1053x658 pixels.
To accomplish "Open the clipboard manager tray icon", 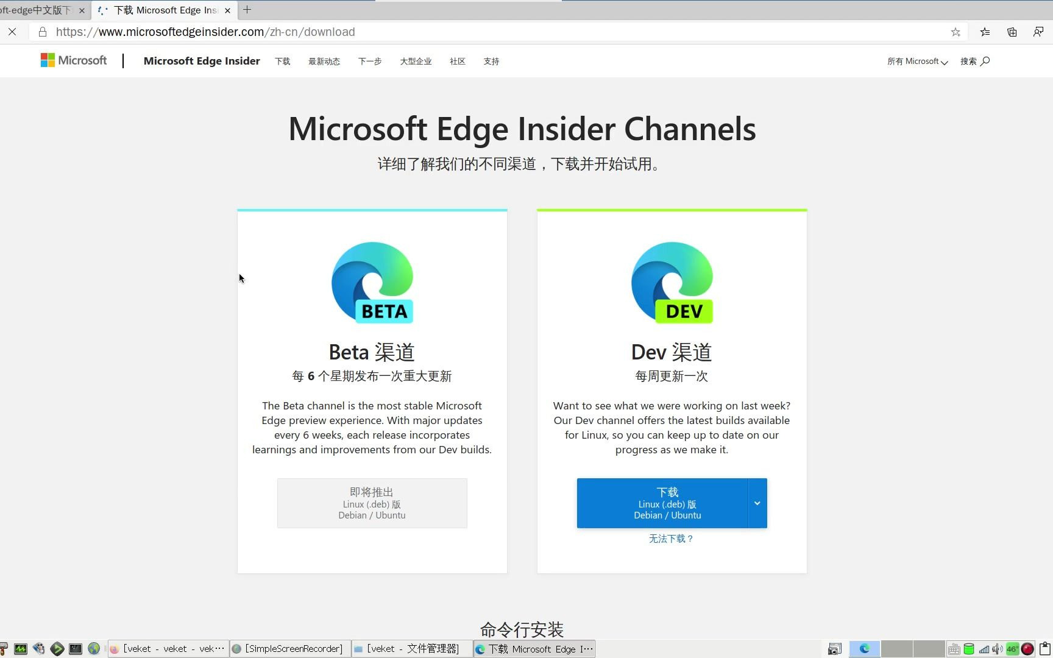I will [1044, 649].
